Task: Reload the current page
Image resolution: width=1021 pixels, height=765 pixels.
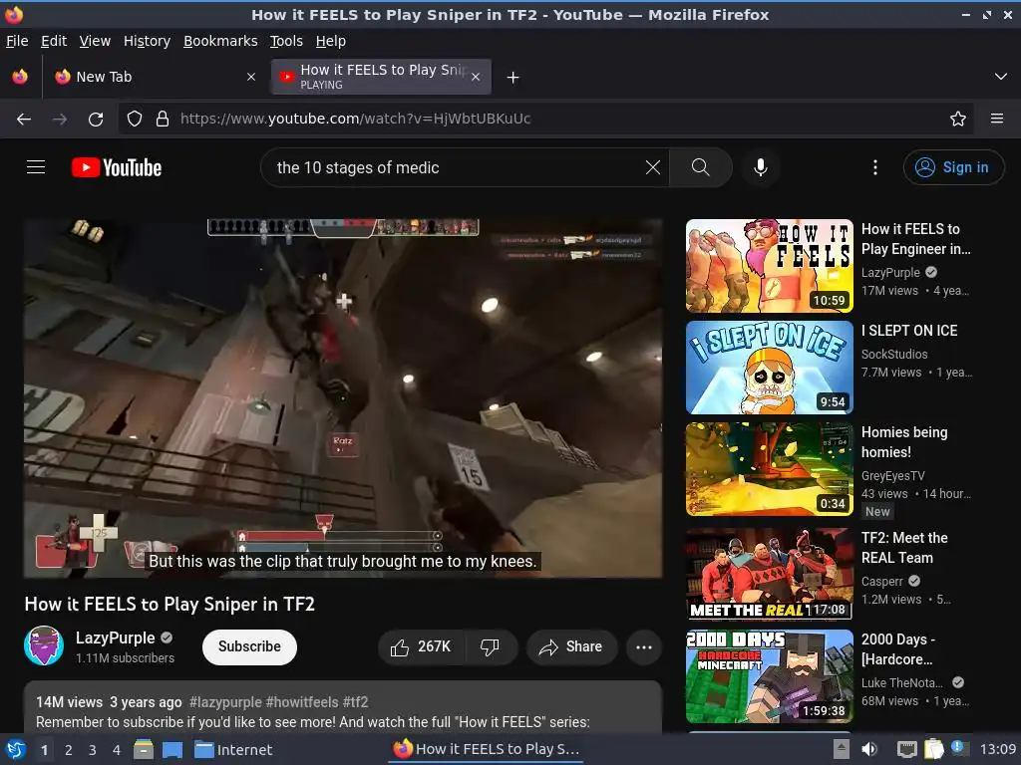Action: click(x=96, y=120)
